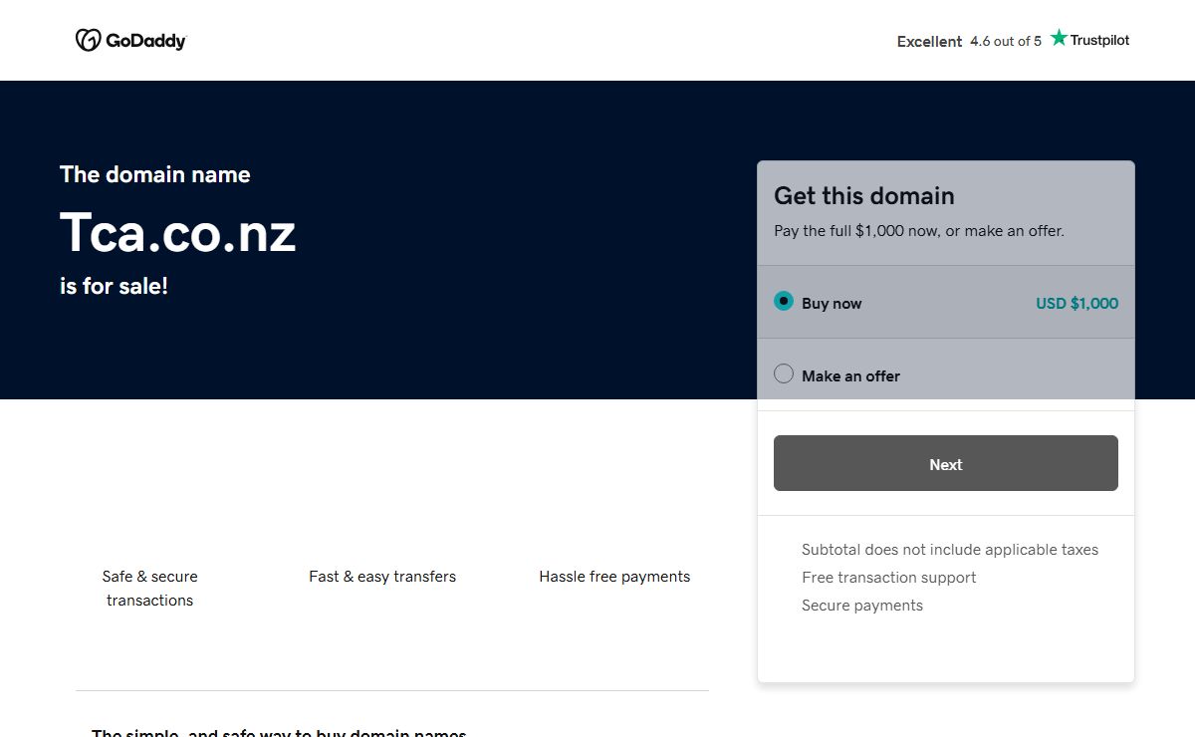Click the Pay the full $1,000 now text
This screenshot has height=737, width=1195.
918,231
